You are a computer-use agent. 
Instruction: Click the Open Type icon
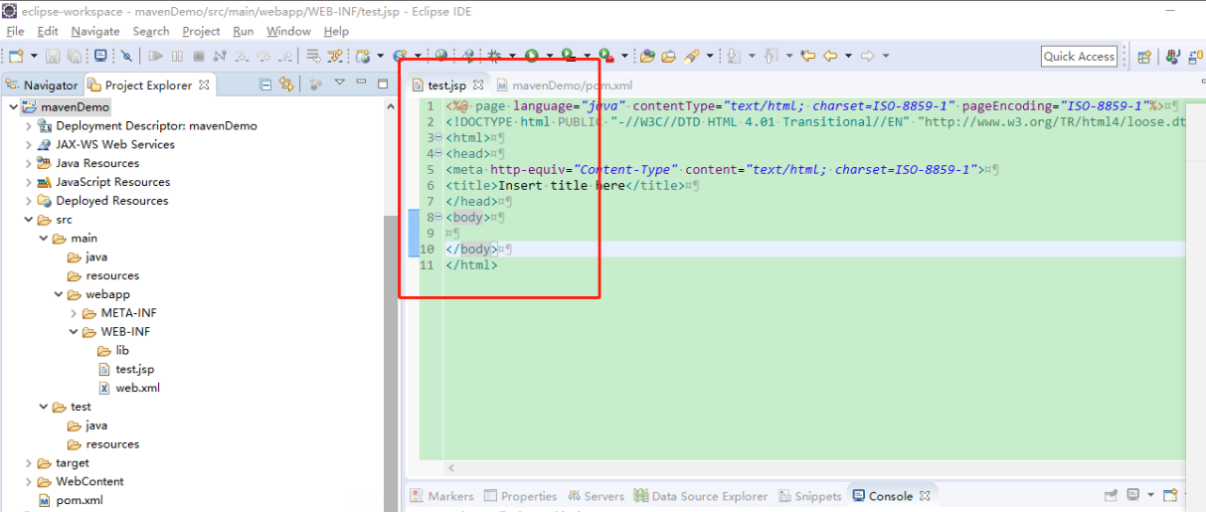[647, 56]
